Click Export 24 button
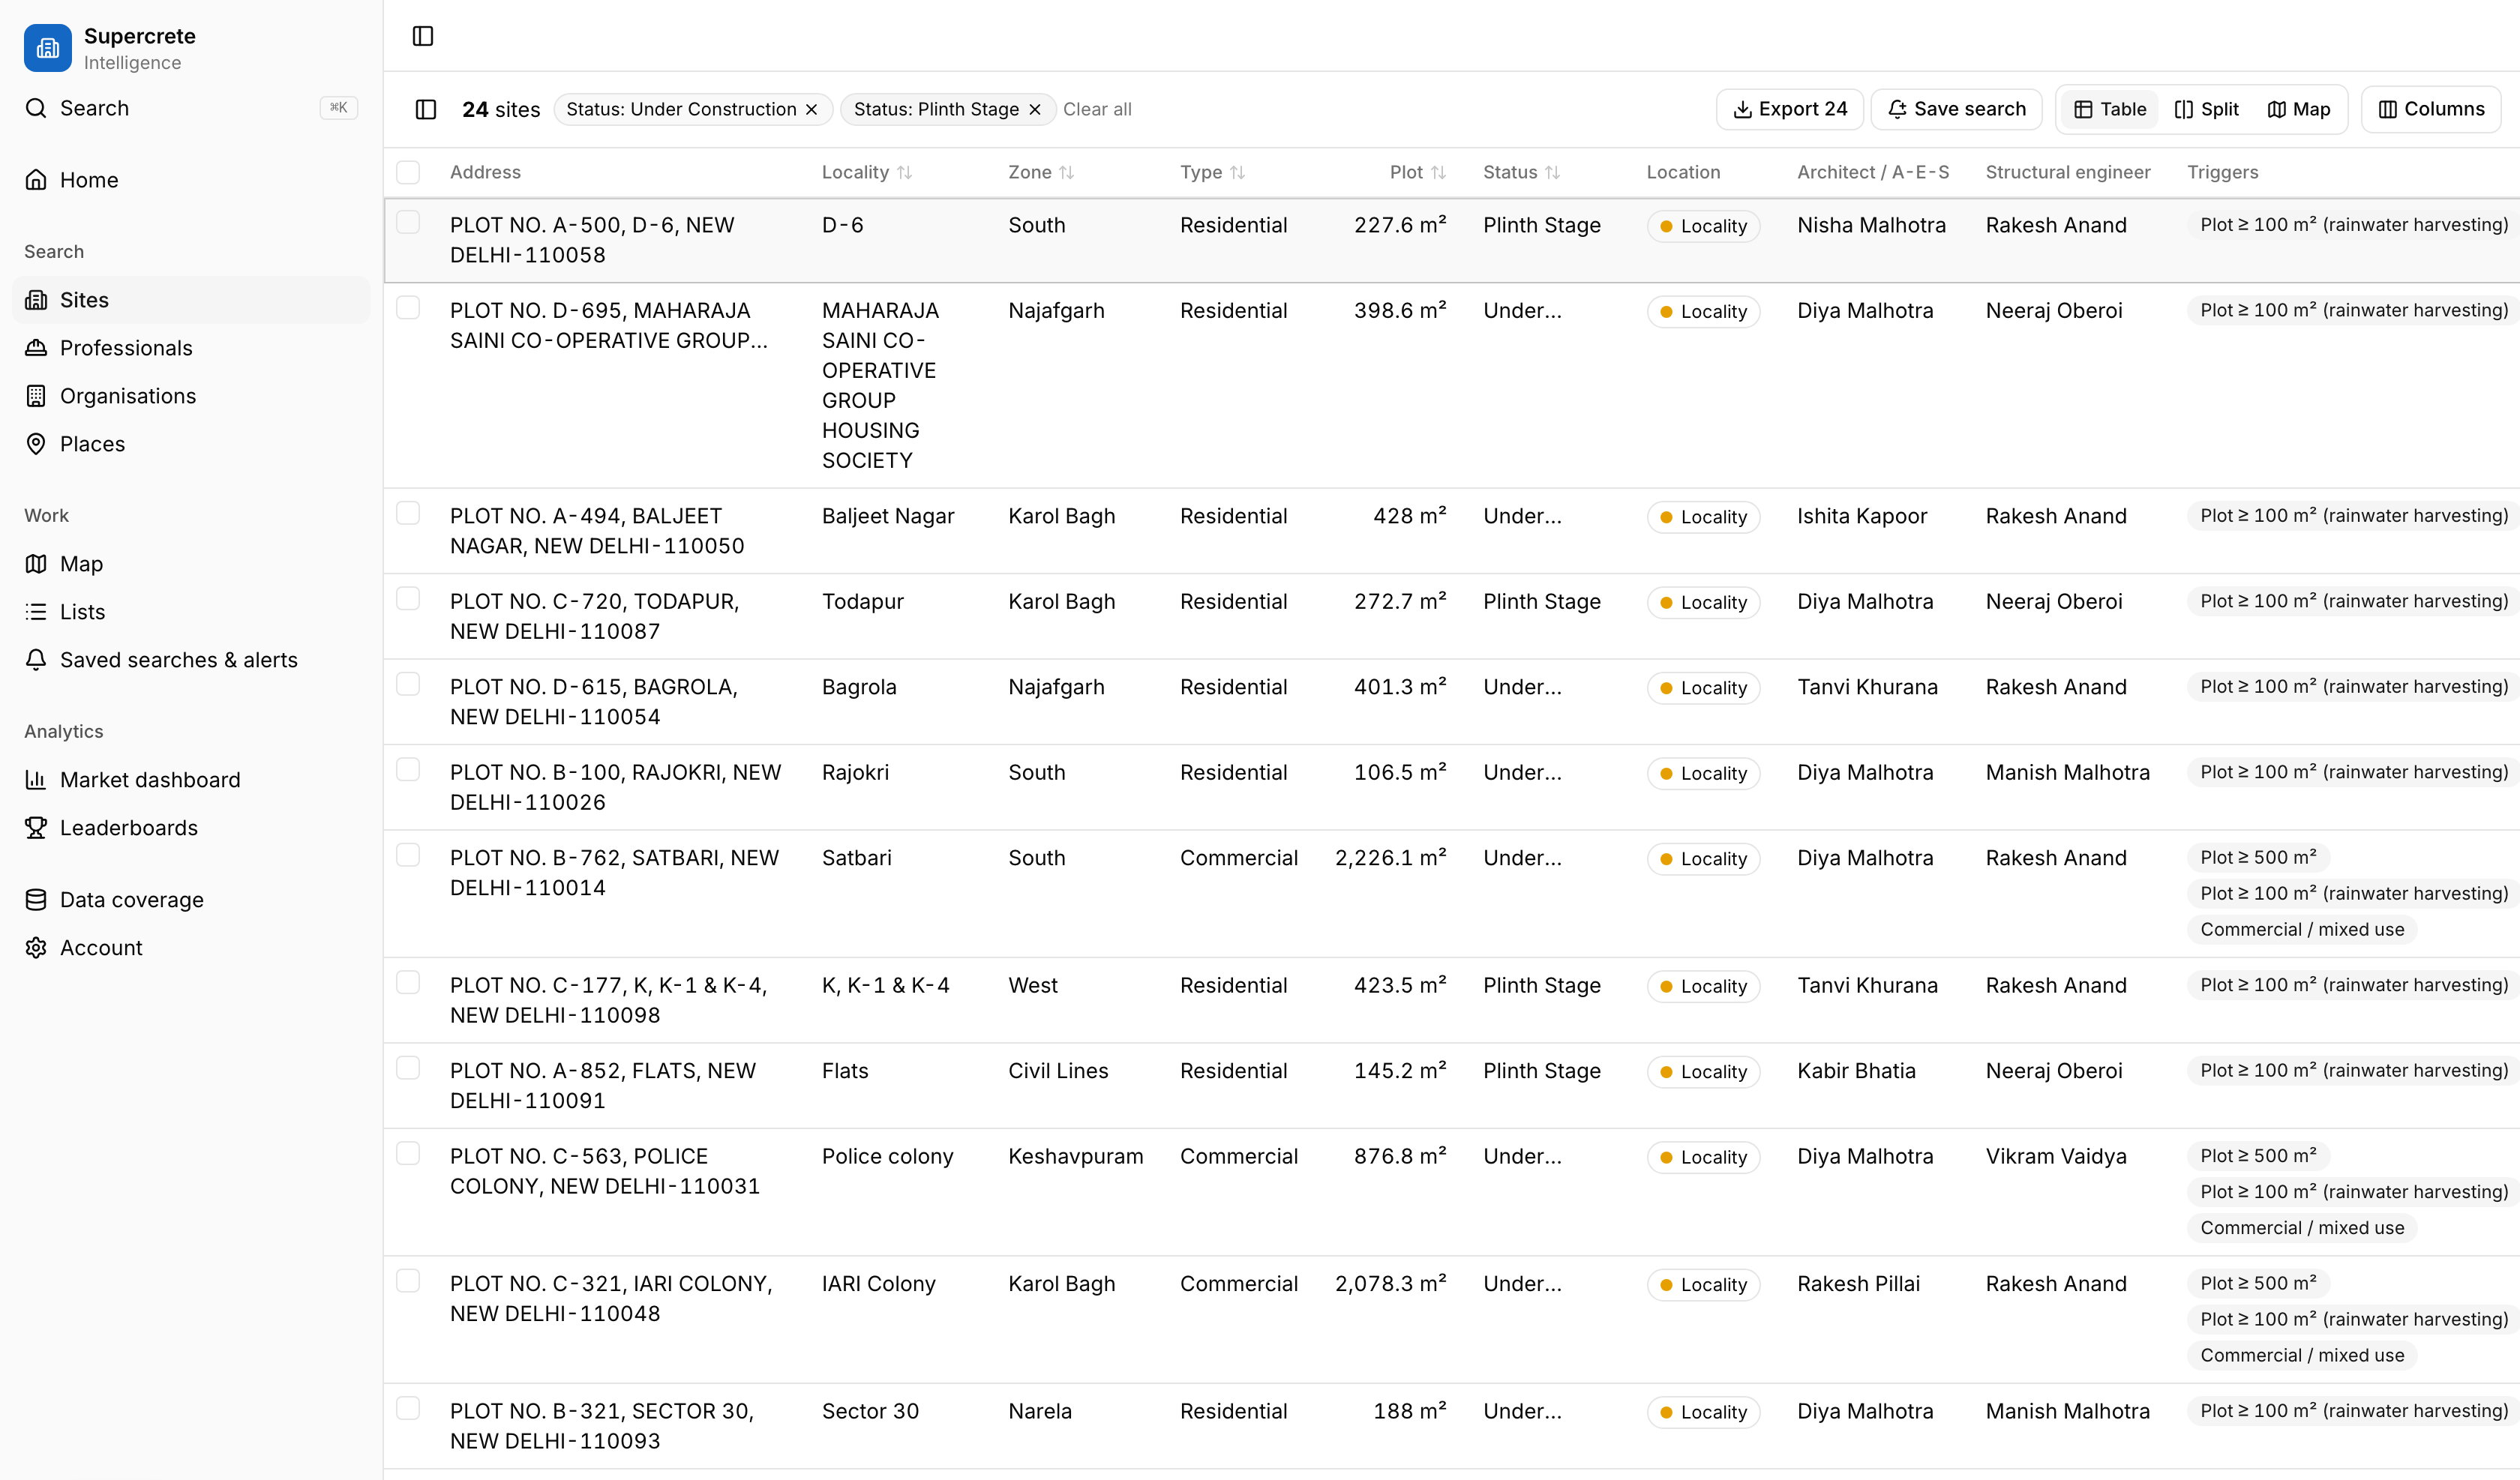Screen dimensions: 2520x1480 [1790, 109]
